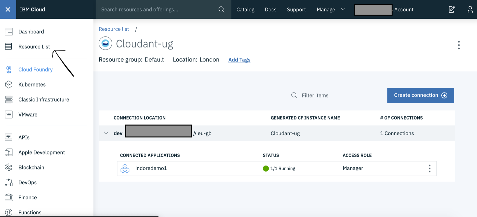The height and width of the screenshot is (217, 477).
Task: Click the Cloud Foundry icon
Action: tap(9, 69)
